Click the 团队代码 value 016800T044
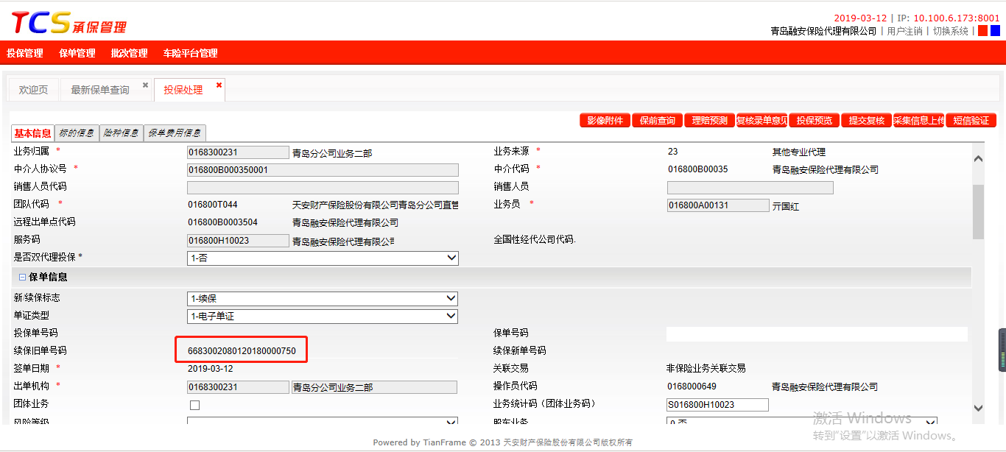 213,205
